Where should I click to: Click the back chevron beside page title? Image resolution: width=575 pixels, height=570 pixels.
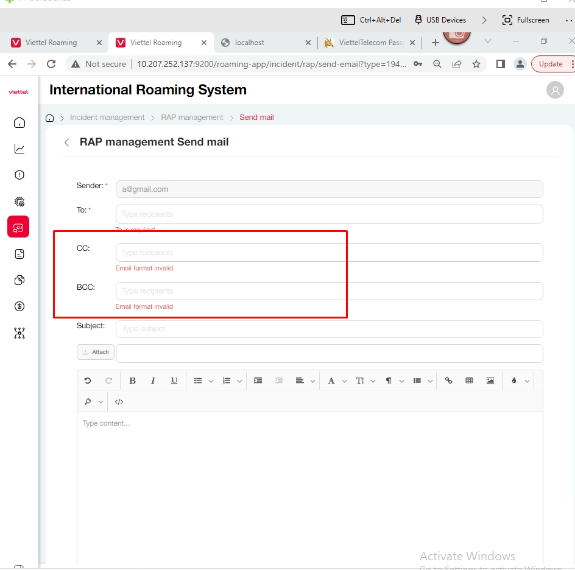[67, 142]
